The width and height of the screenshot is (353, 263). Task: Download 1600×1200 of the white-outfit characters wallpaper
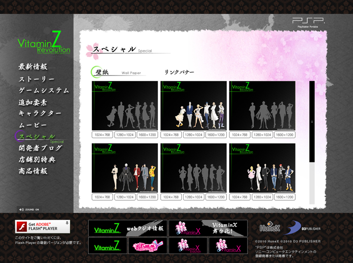(216, 135)
